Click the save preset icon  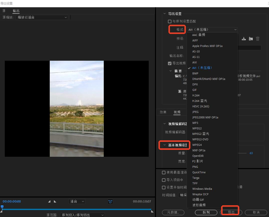point(244,39)
